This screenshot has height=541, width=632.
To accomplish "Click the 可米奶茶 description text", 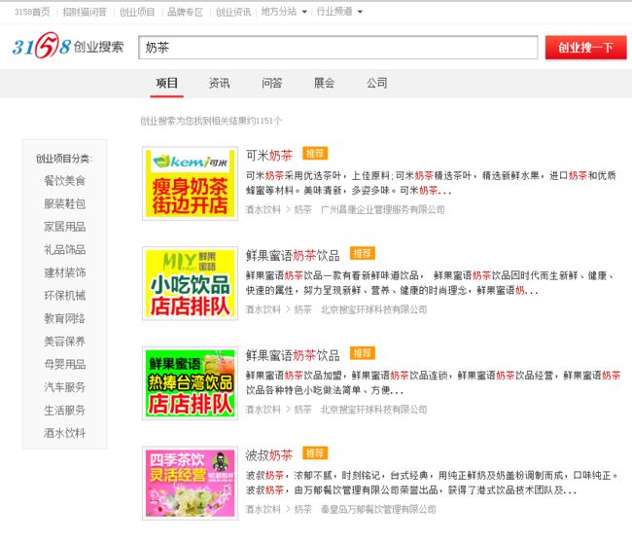I will (432, 183).
